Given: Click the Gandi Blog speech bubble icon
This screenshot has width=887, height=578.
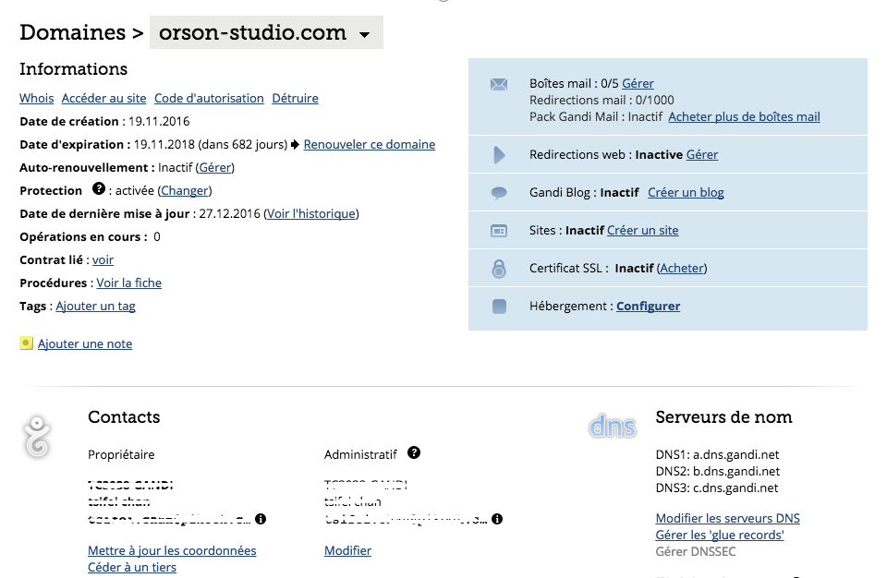Looking at the screenshot, I should point(499,193).
